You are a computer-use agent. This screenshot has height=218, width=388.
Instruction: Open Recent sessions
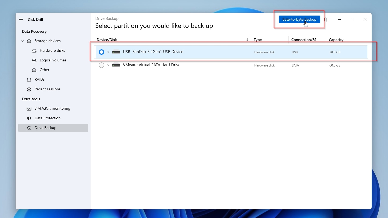tap(48, 89)
